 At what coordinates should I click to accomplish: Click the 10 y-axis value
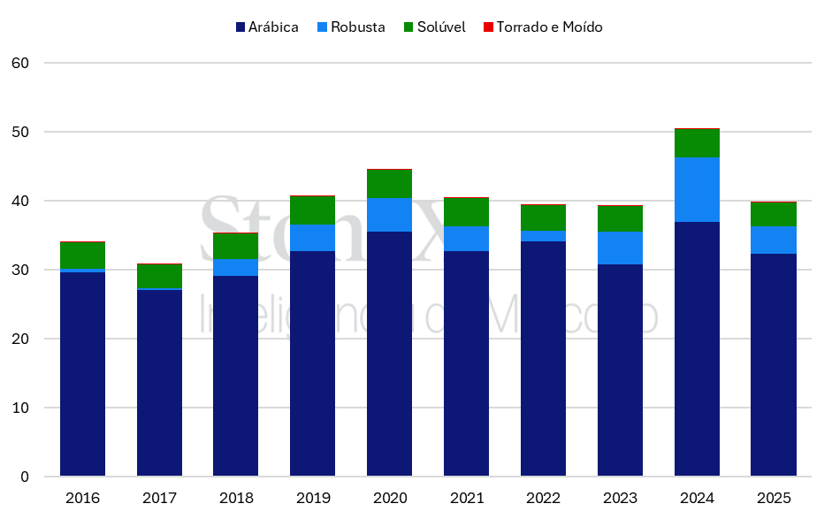(20, 408)
